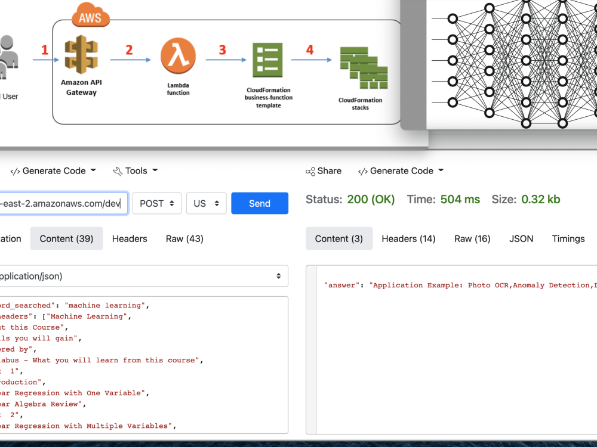Click the share icon next to Share
Viewport: 597px width, 447px height.
click(x=310, y=172)
